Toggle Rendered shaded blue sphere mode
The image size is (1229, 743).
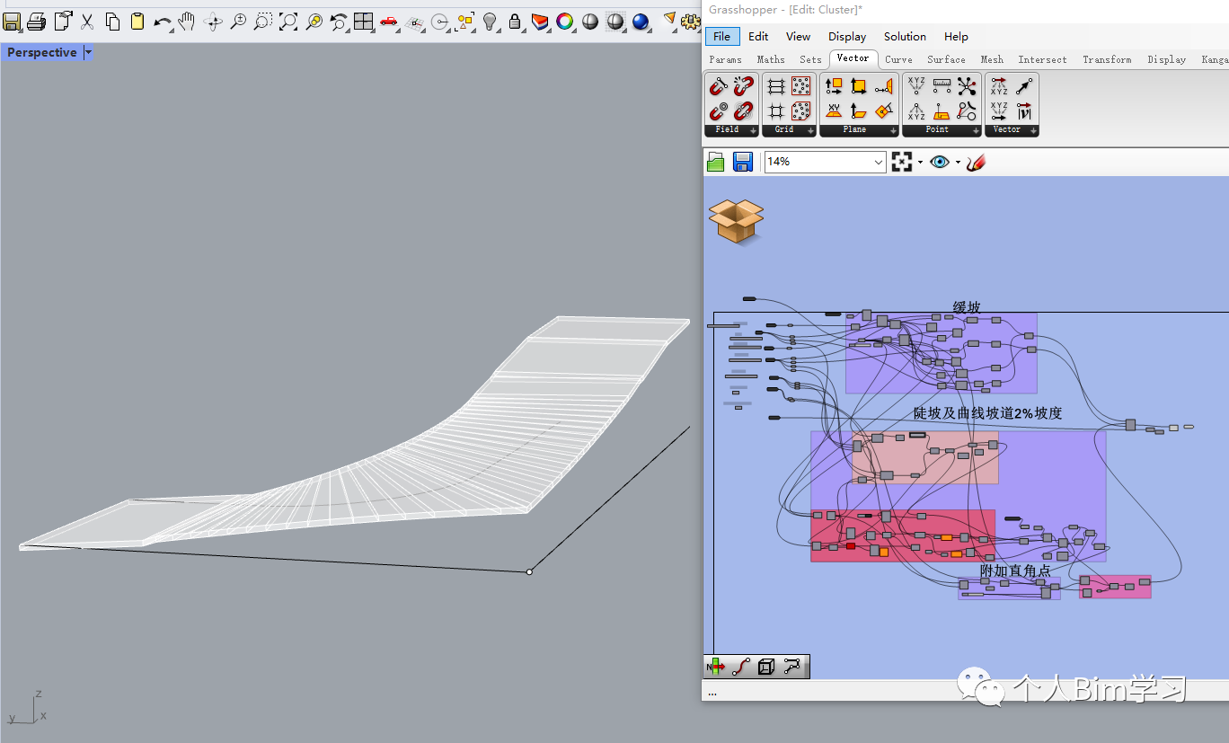click(x=641, y=21)
